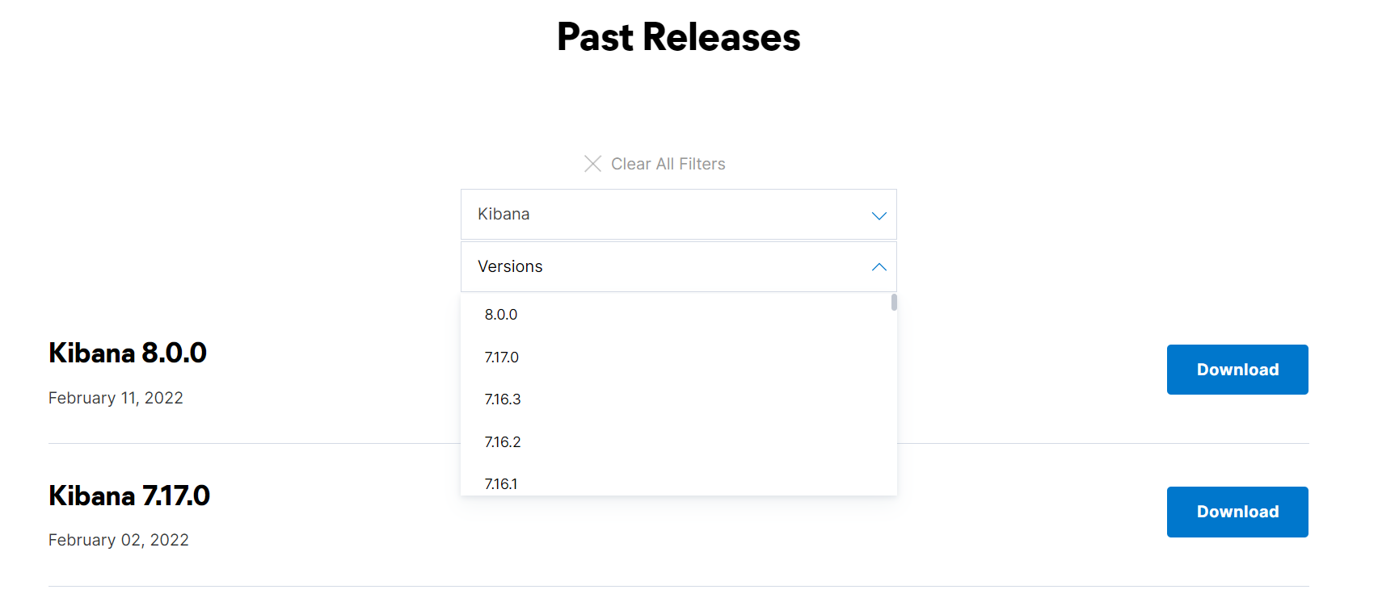Click the X icon beside Clear All Filters

coord(592,164)
